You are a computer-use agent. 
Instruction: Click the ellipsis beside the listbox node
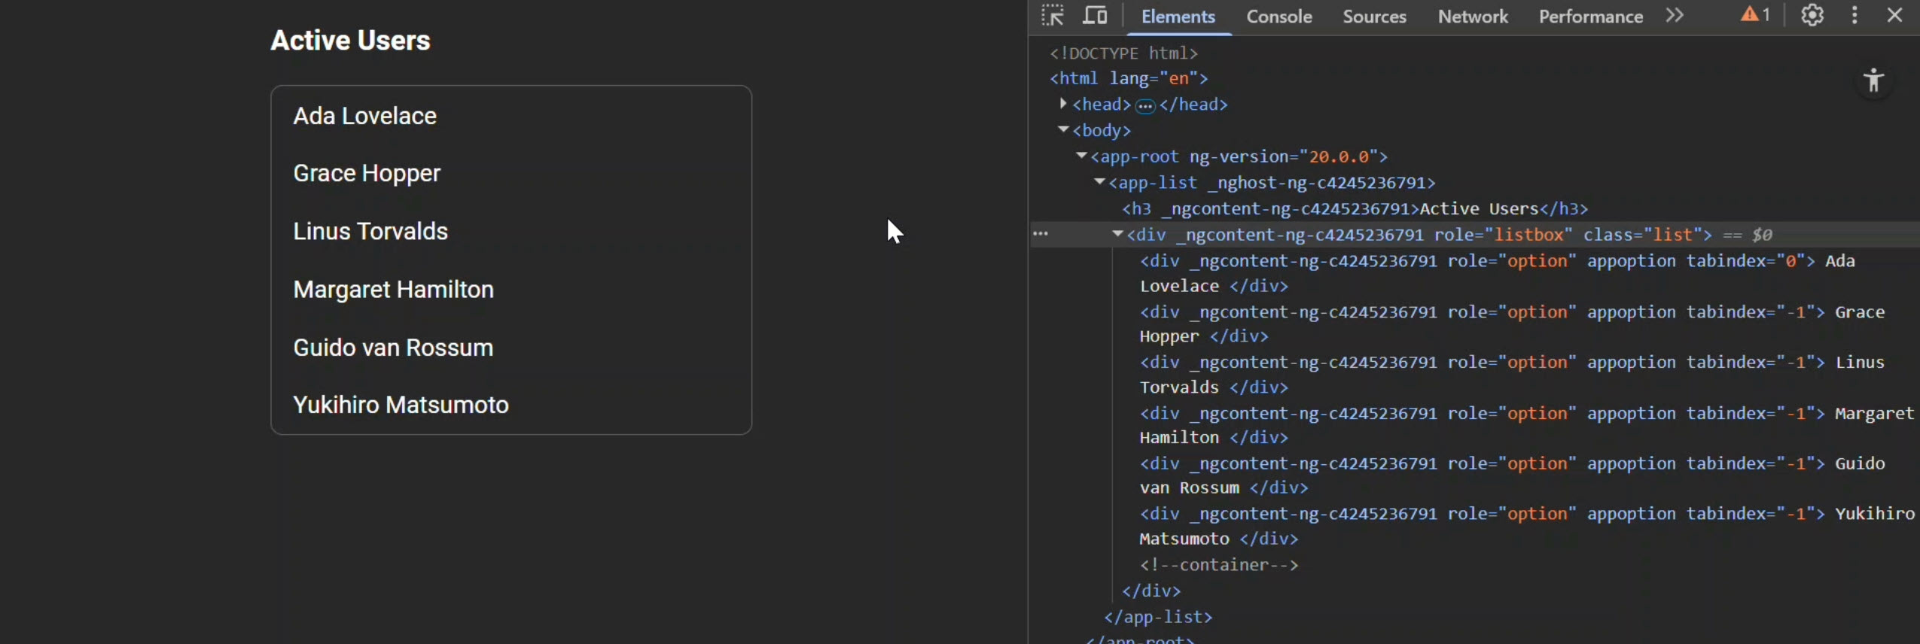click(x=1041, y=234)
